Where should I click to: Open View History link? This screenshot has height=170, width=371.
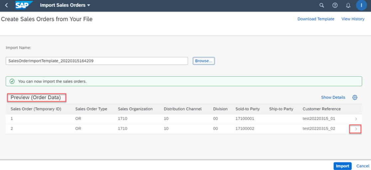tap(353, 19)
